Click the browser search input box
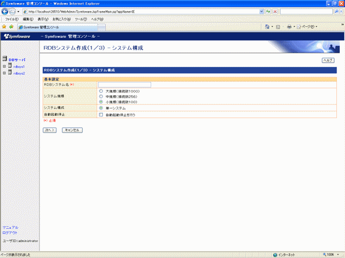The image size is (345, 258). 306,11
